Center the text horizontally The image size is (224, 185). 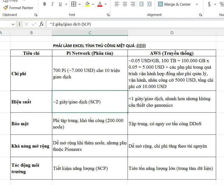(125, 4)
